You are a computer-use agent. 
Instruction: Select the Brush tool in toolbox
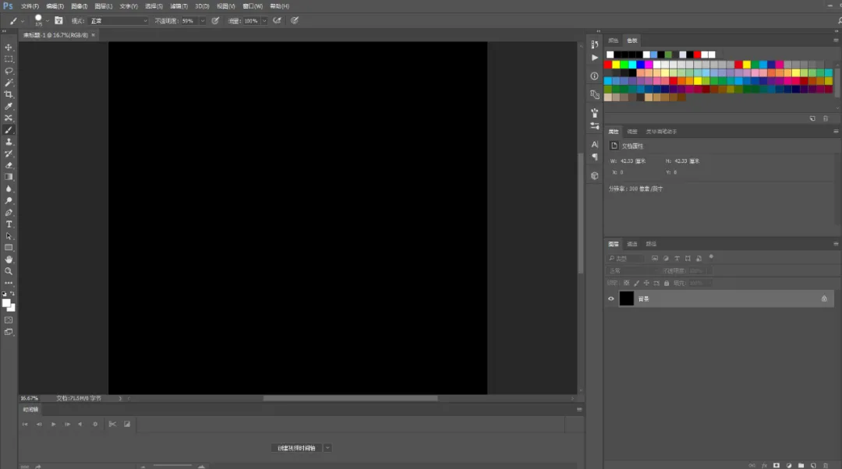tap(9, 130)
